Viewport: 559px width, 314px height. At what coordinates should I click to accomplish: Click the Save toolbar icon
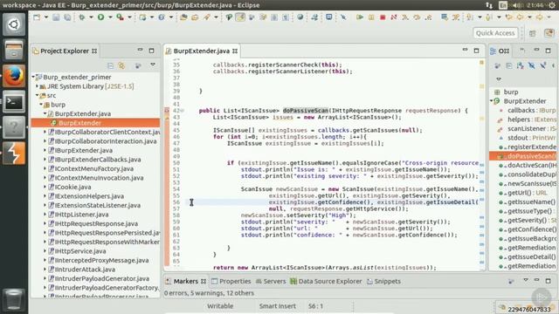point(56,17)
